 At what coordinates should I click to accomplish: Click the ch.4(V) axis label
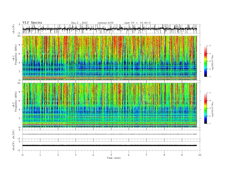[x=14, y=146]
